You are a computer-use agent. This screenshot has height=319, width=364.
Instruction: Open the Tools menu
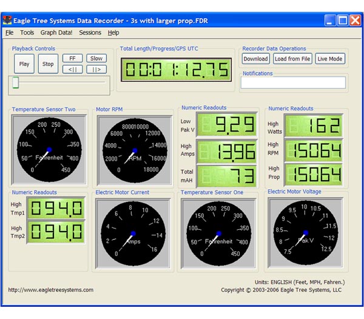[27, 33]
